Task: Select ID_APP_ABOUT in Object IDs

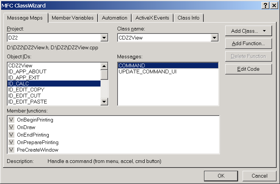Action: 54,71
